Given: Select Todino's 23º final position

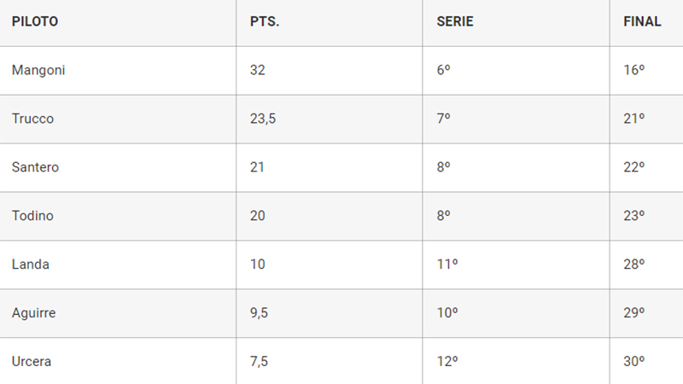Looking at the screenshot, I should coord(633,216).
